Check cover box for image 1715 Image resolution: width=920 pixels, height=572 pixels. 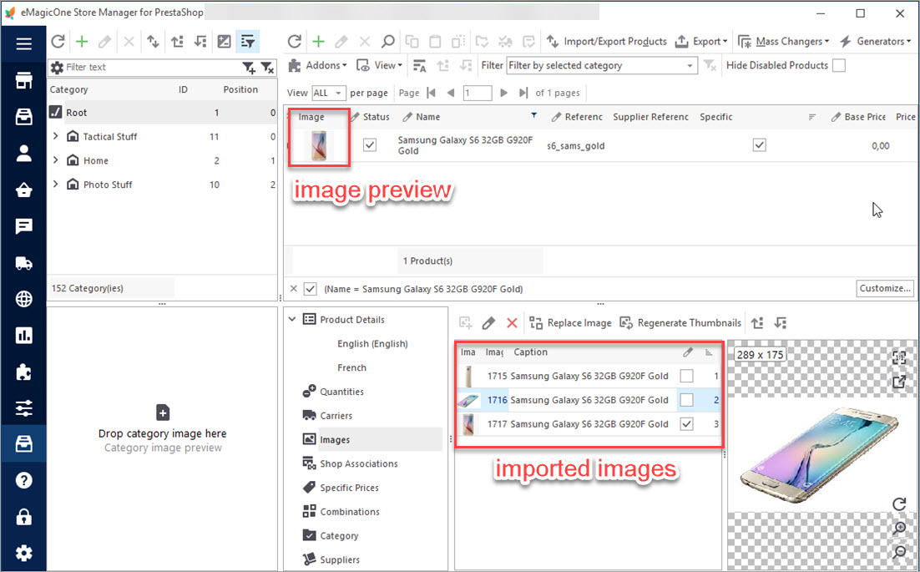pos(686,376)
